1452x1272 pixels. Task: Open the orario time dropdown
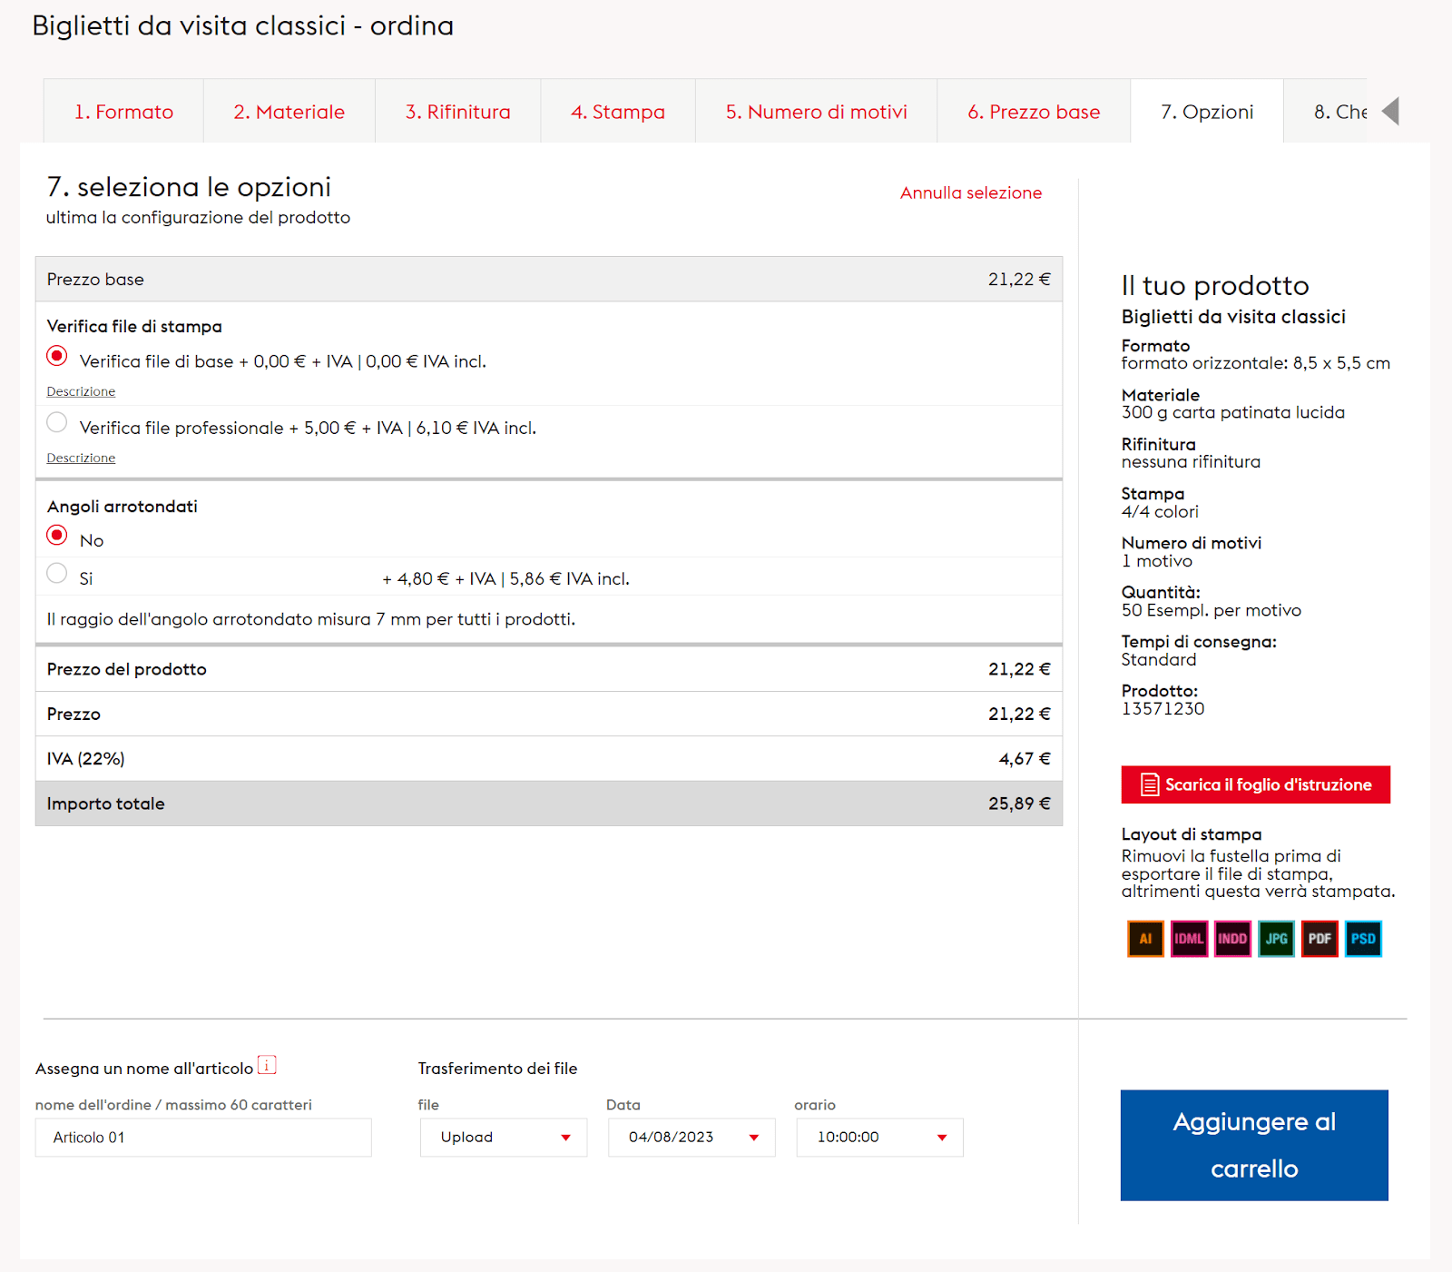click(x=879, y=1138)
